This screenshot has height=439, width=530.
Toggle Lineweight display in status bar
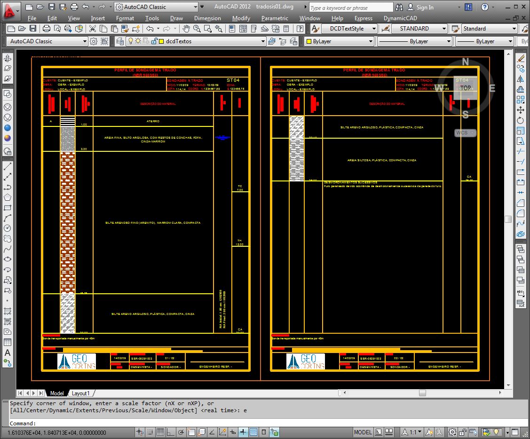(x=243, y=432)
